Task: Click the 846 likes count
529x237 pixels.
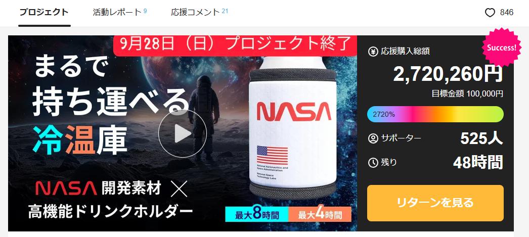Action: pos(507,13)
